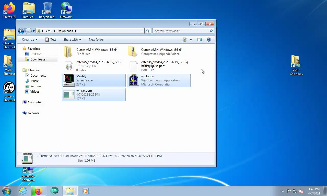Refresh the Downloads folder view
Viewport: 327px width, 196px height.
pyautogui.click(x=148, y=31)
